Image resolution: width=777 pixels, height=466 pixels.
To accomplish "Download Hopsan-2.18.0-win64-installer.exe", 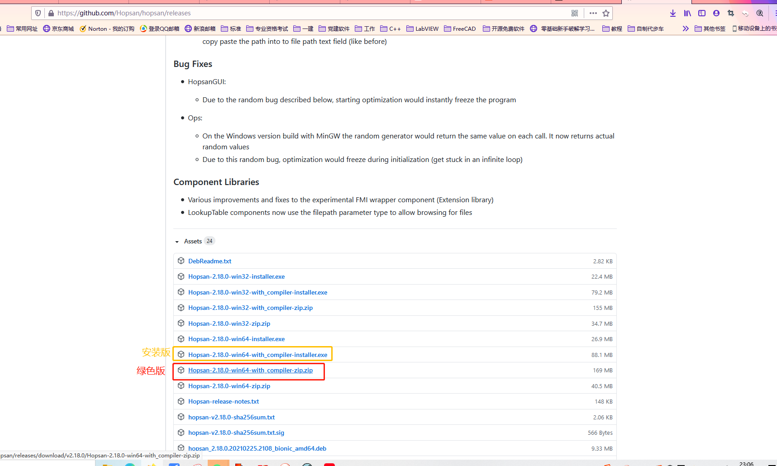I will [237, 339].
